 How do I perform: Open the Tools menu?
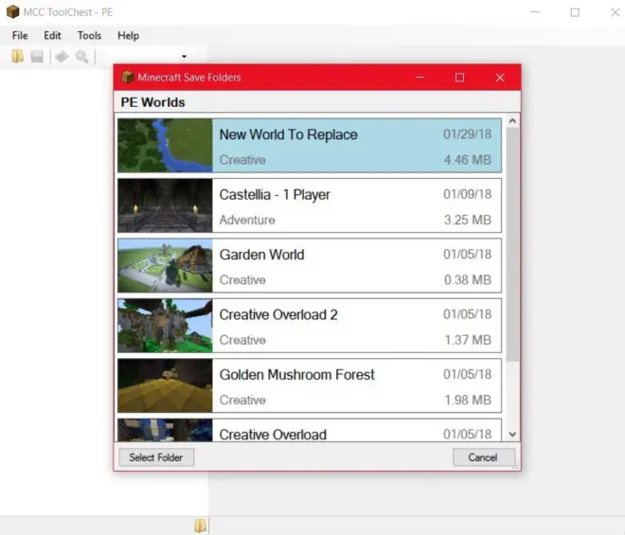pos(89,35)
